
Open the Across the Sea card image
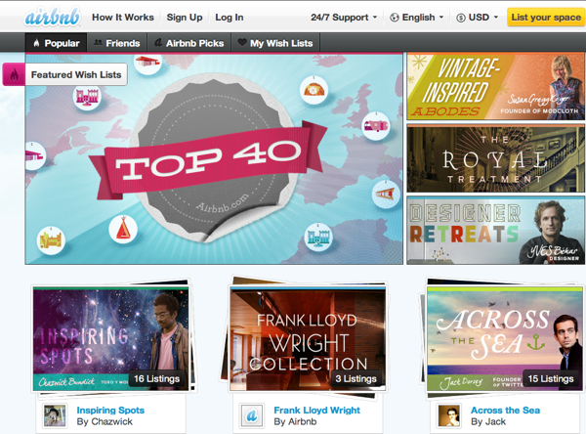(x=505, y=338)
